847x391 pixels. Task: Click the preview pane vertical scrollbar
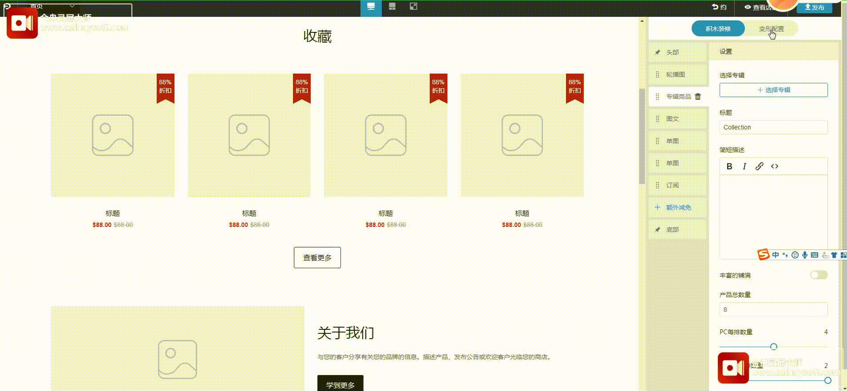click(x=642, y=136)
